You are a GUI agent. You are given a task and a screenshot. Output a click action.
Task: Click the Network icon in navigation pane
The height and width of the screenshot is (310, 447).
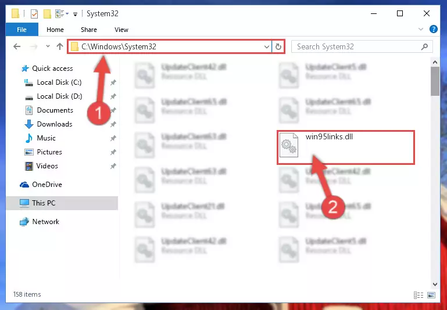click(x=24, y=221)
